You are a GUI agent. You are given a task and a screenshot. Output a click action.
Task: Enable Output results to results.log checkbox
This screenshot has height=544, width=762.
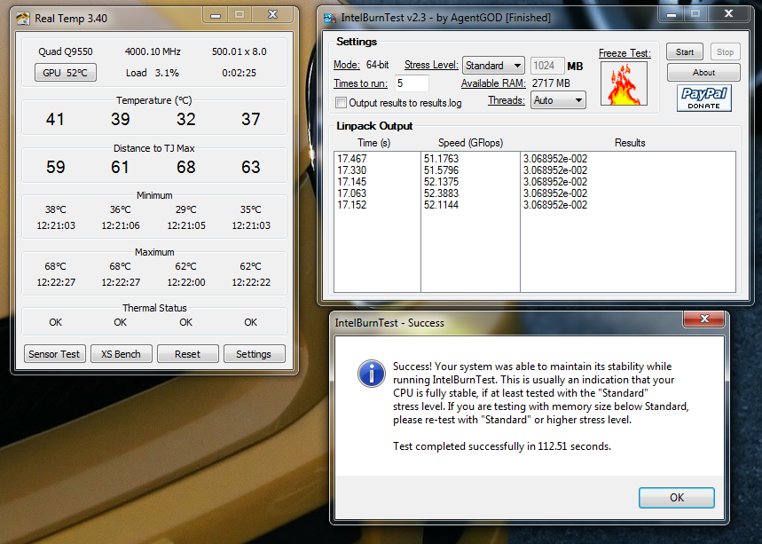(x=342, y=103)
